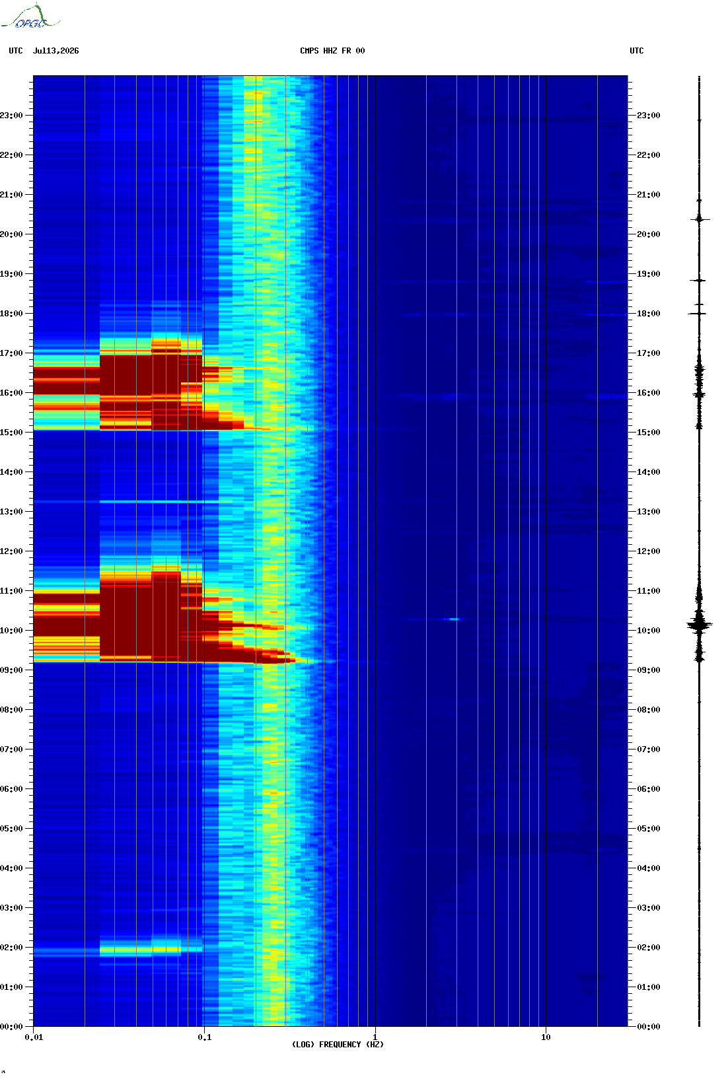Click the left 10:00 time axis label

tap(11, 631)
